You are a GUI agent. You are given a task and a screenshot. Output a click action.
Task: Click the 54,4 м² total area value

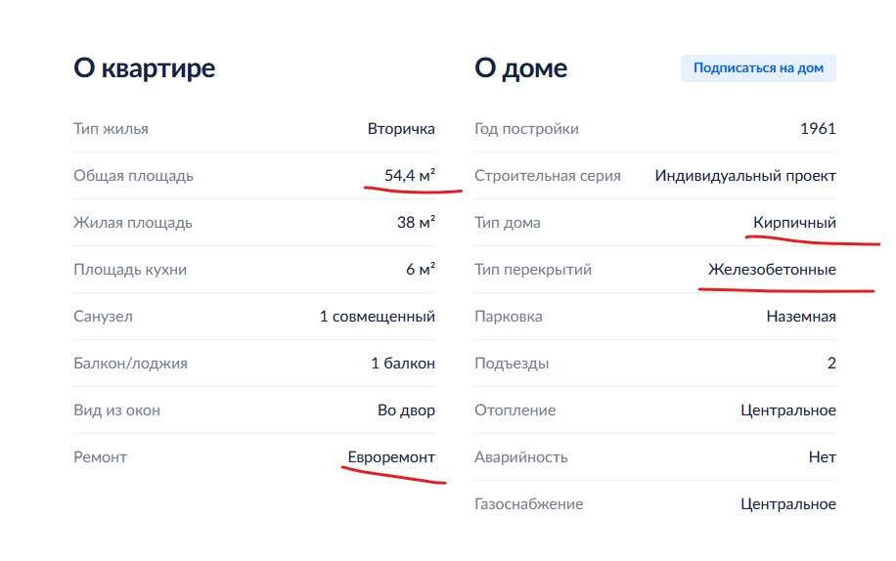[410, 175]
